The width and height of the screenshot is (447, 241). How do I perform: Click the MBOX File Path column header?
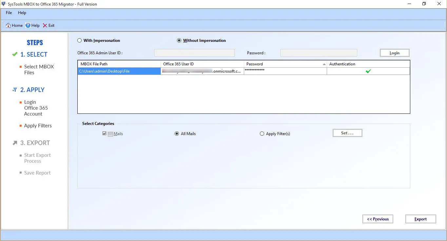tap(119, 64)
